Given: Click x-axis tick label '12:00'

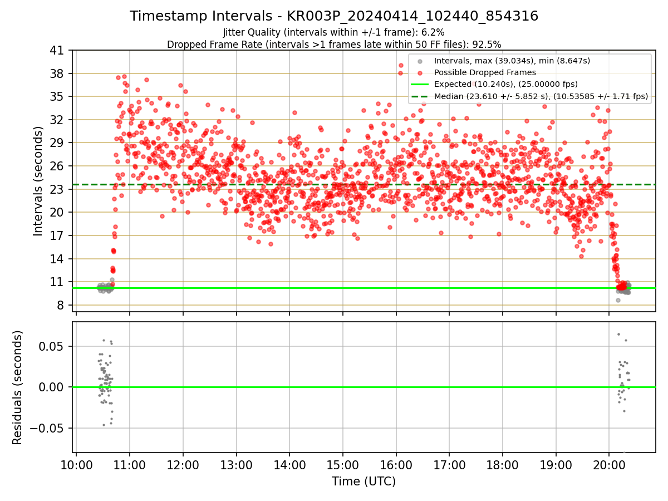Looking at the screenshot, I should (183, 464).
